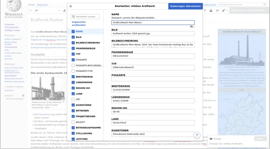270x149 pixels.
Task: Toggle the BREITENGRAD checkbox
Action: pyautogui.click(x=73, y=77)
